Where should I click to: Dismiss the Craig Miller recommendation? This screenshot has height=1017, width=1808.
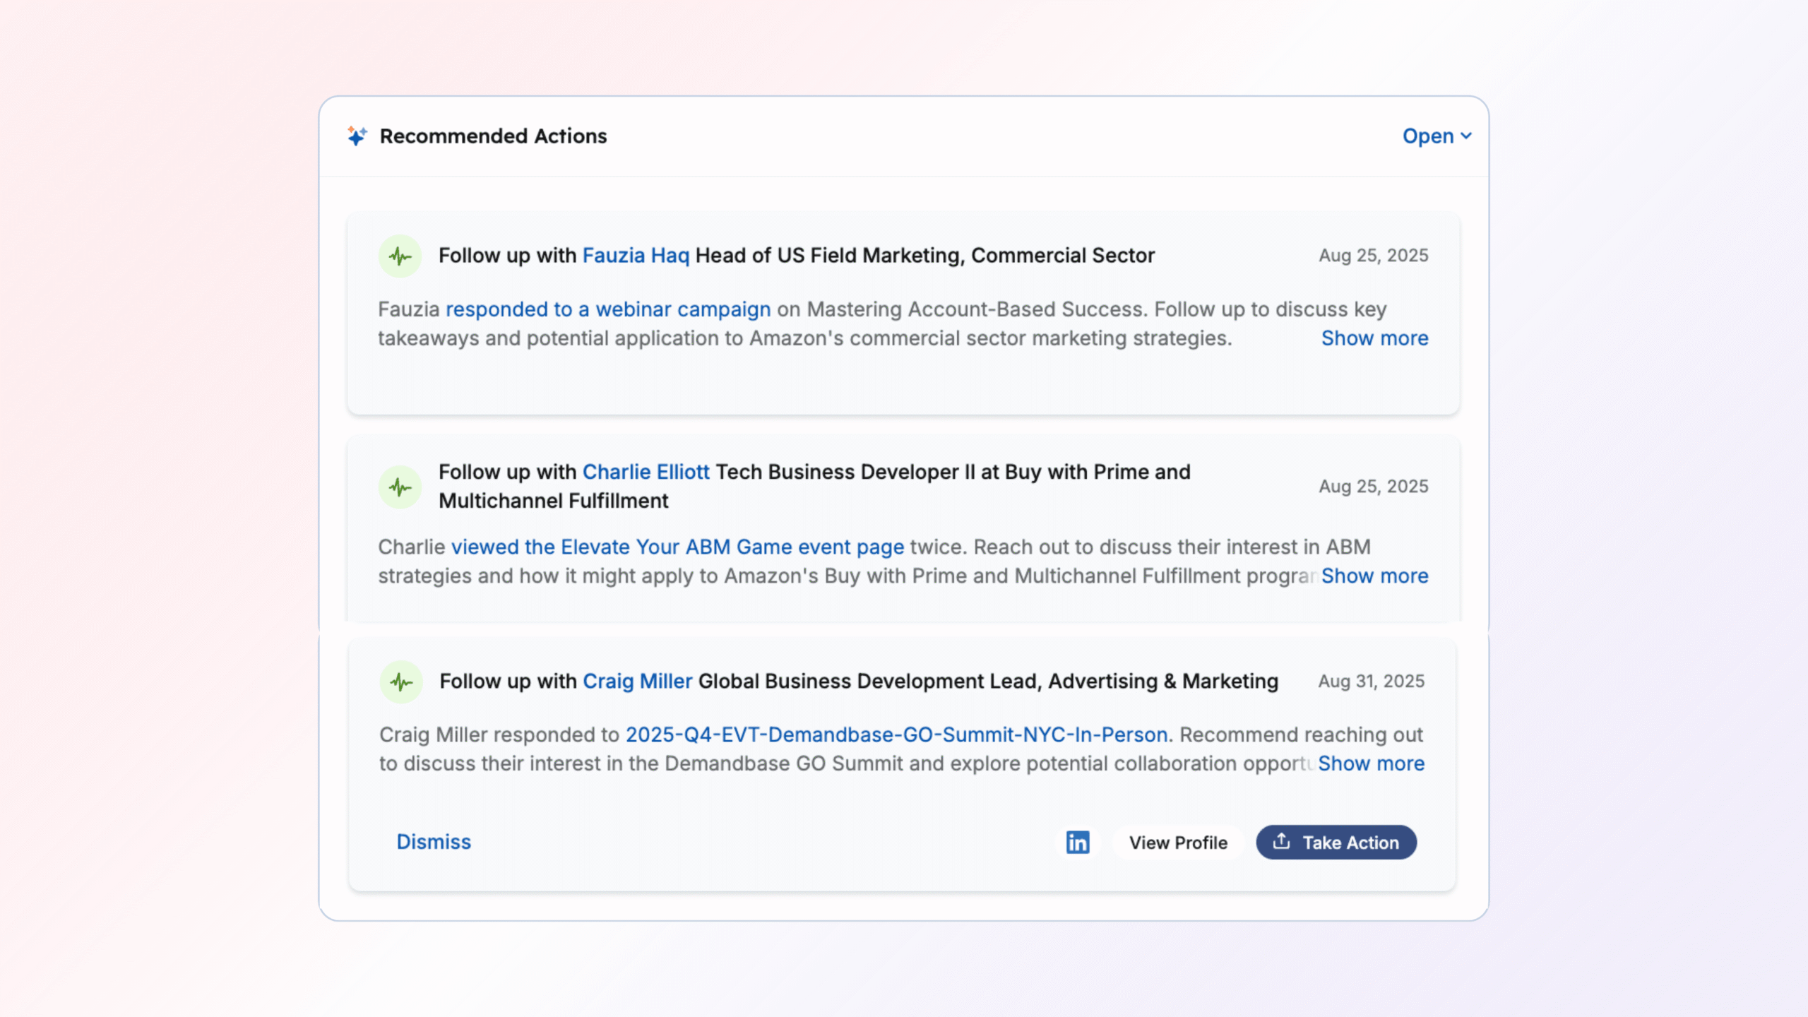click(433, 842)
